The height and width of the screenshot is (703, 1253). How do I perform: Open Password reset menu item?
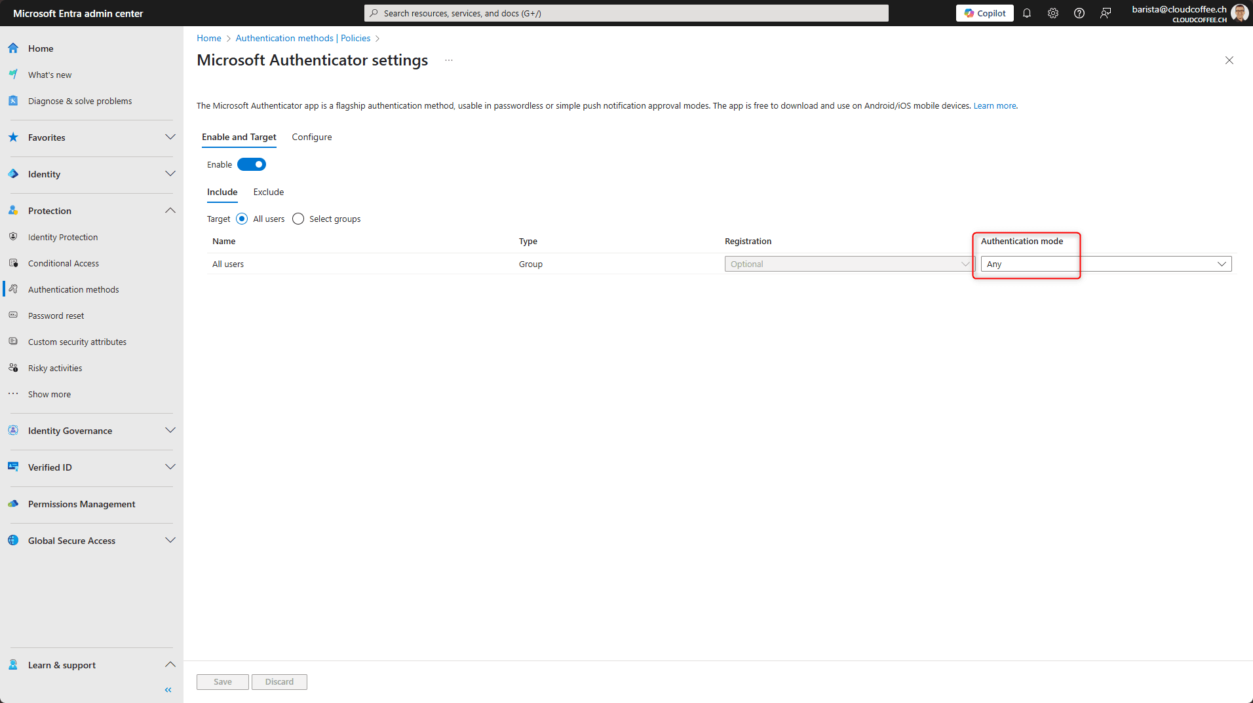56,315
